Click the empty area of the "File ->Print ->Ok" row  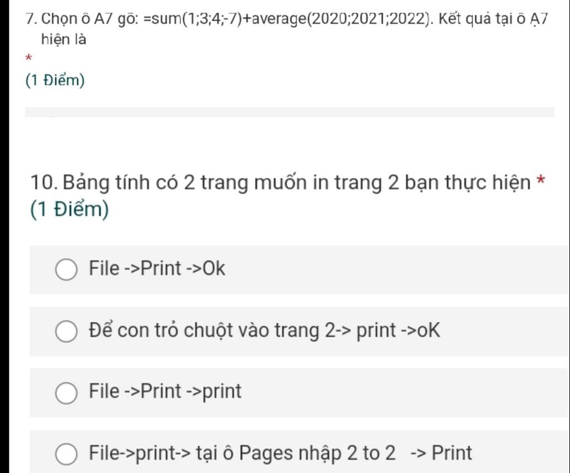pos(396,269)
